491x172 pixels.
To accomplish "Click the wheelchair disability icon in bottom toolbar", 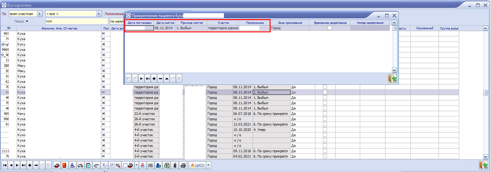I will tap(72, 165).
